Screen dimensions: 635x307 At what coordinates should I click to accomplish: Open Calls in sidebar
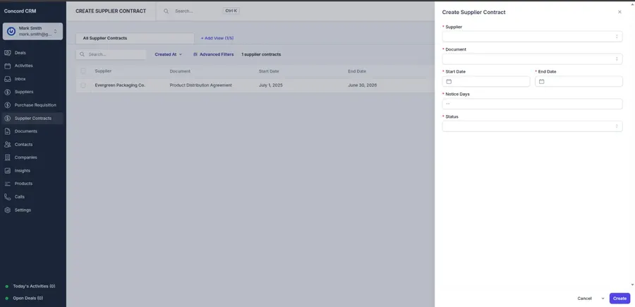[20, 197]
